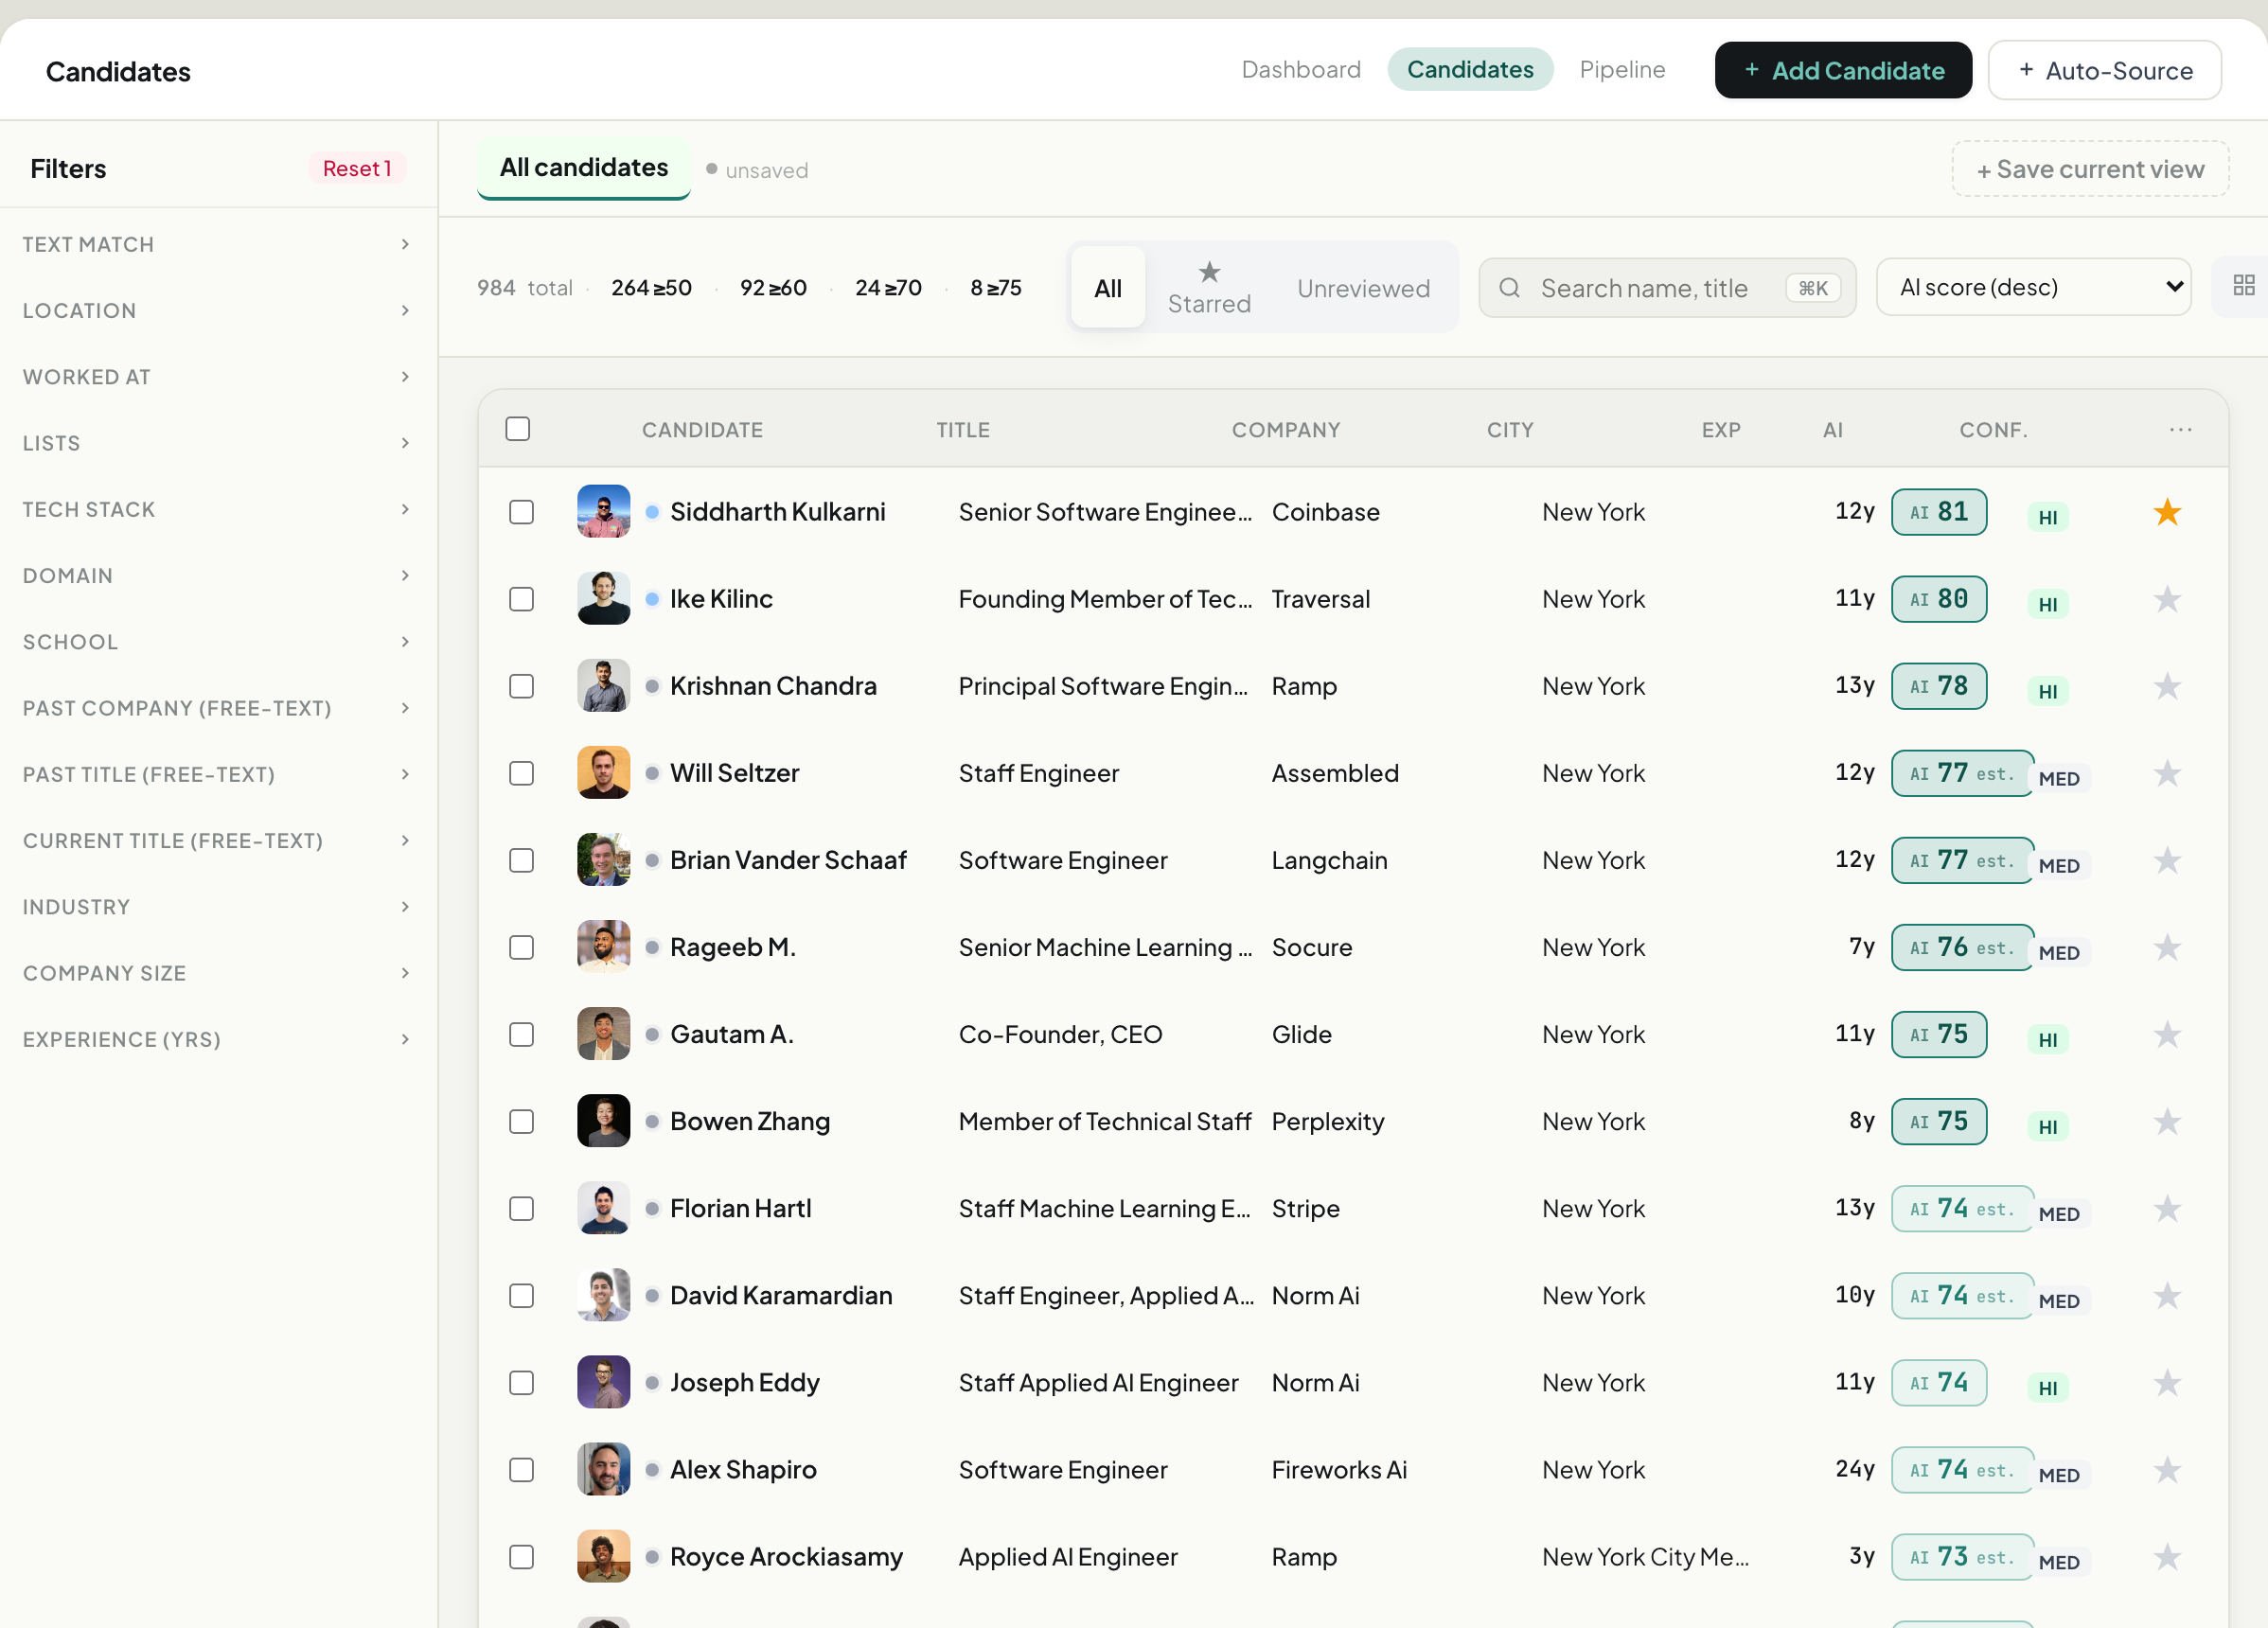The image size is (2268, 1628).
Task: Select the Candidates nav tab
Action: coord(1469,69)
